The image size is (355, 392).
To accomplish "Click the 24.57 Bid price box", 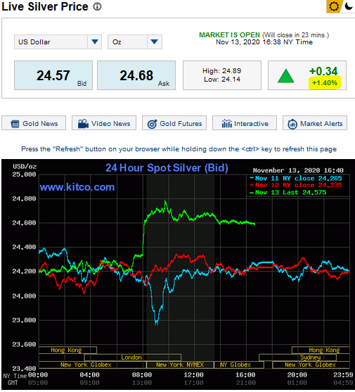I will [x=53, y=75].
